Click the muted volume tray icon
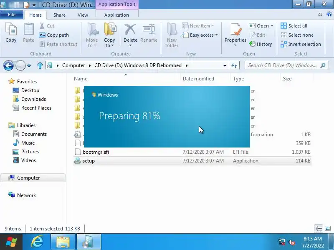The height and width of the screenshot is (250, 334). 291,242
